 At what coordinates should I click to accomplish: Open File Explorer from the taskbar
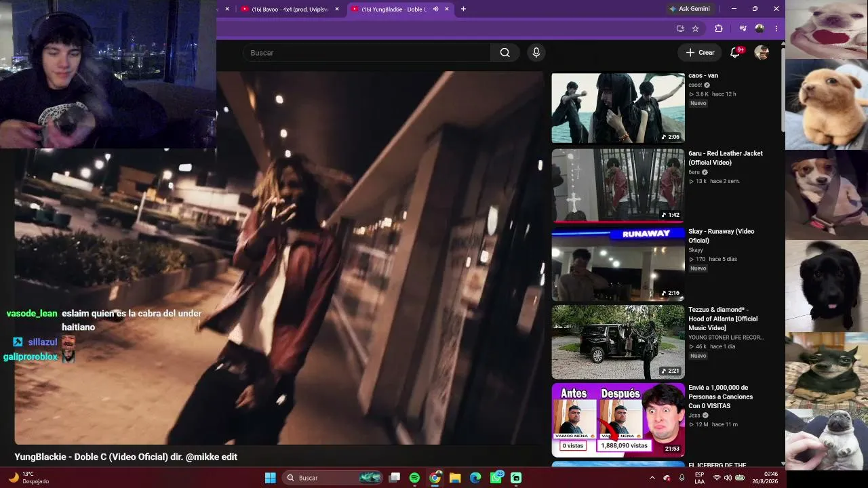[455, 478]
